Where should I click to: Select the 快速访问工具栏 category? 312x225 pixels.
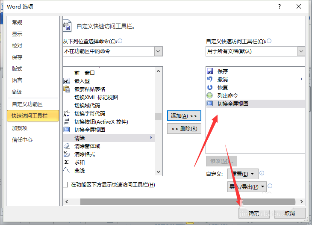33,115
